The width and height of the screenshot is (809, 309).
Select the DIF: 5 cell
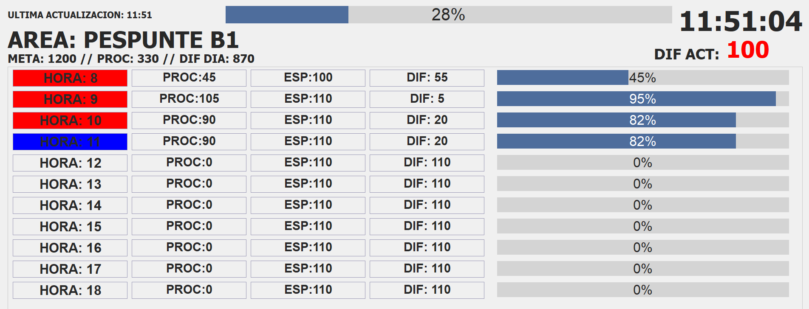(x=427, y=99)
